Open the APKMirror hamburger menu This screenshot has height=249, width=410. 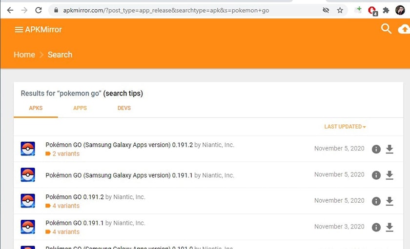coord(19,30)
